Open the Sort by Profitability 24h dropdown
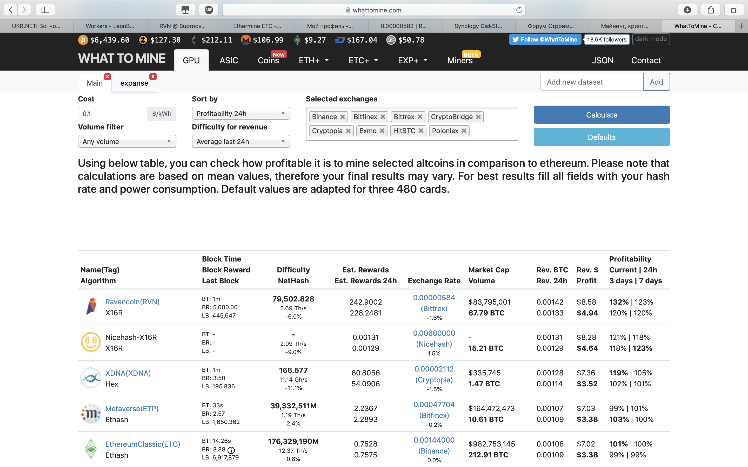Image resolution: width=748 pixels, height=467 pixels. (x=241, y=113)
